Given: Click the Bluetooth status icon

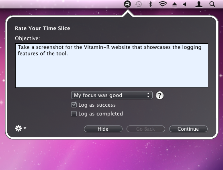Looking at the screenshot, I should pos(150,4).
